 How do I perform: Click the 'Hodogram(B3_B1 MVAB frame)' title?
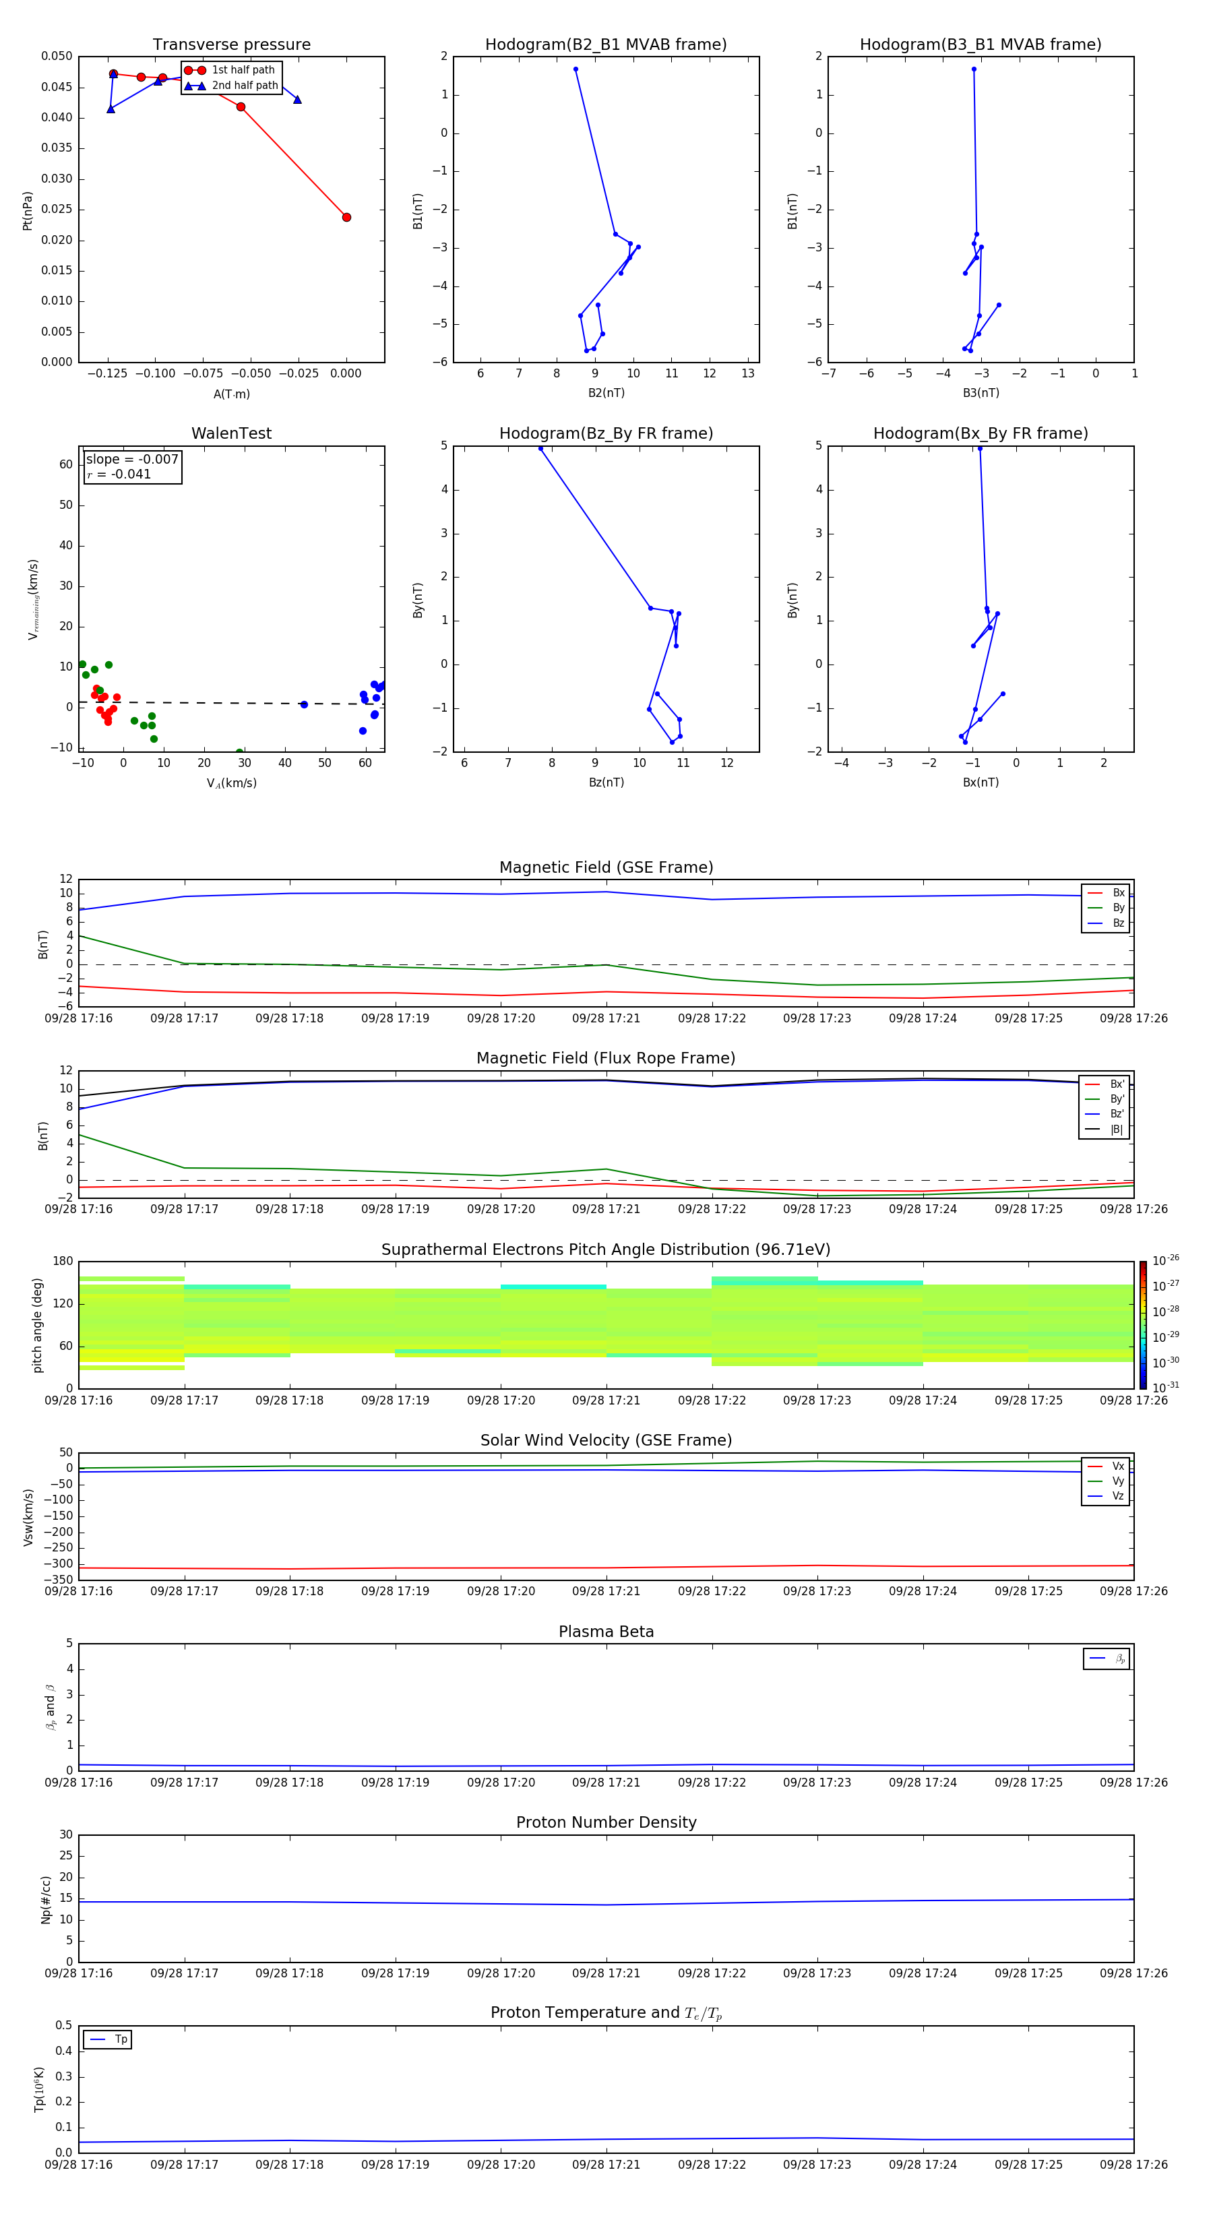(x=981, y=44)
